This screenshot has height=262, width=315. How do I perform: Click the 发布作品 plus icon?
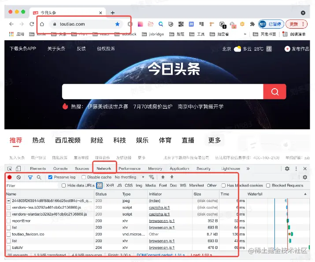[287, 49]
